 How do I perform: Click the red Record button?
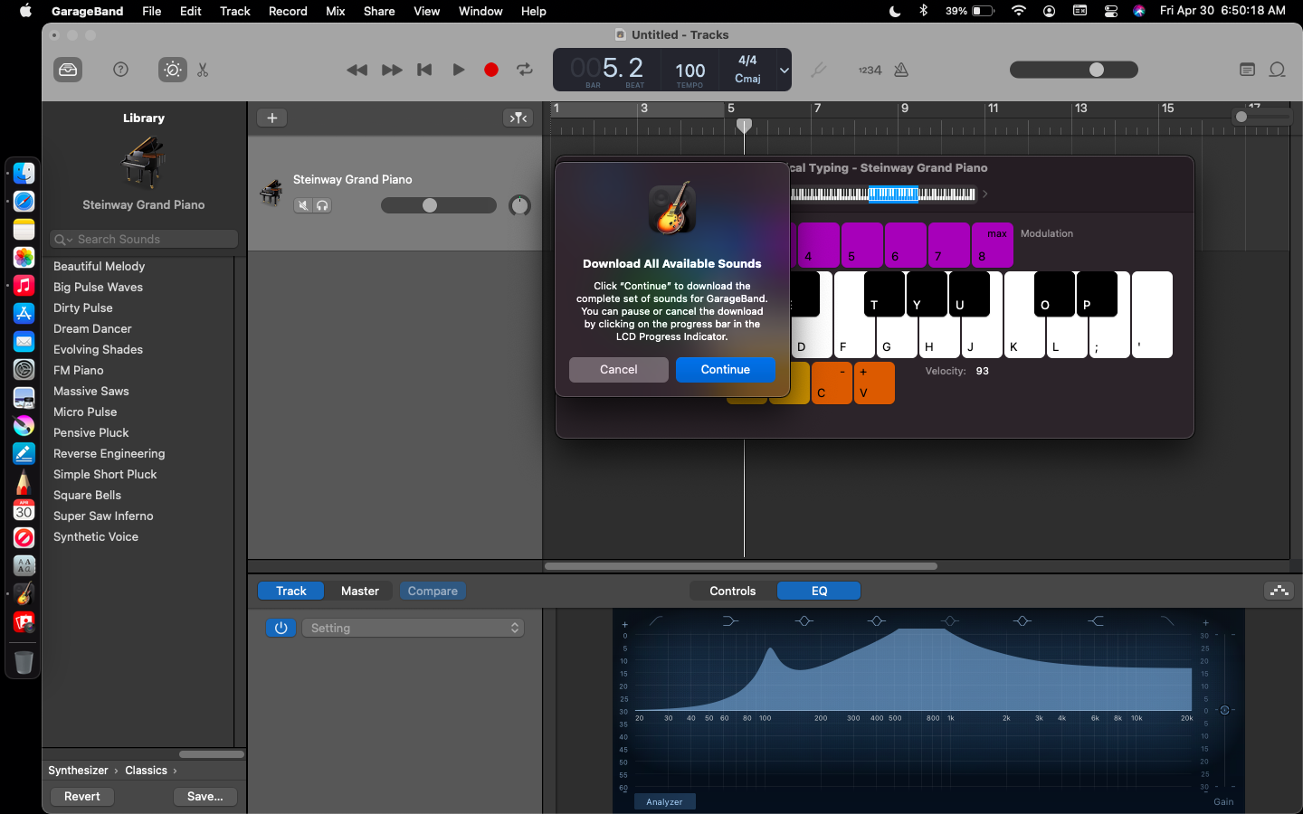coord(491,70)
